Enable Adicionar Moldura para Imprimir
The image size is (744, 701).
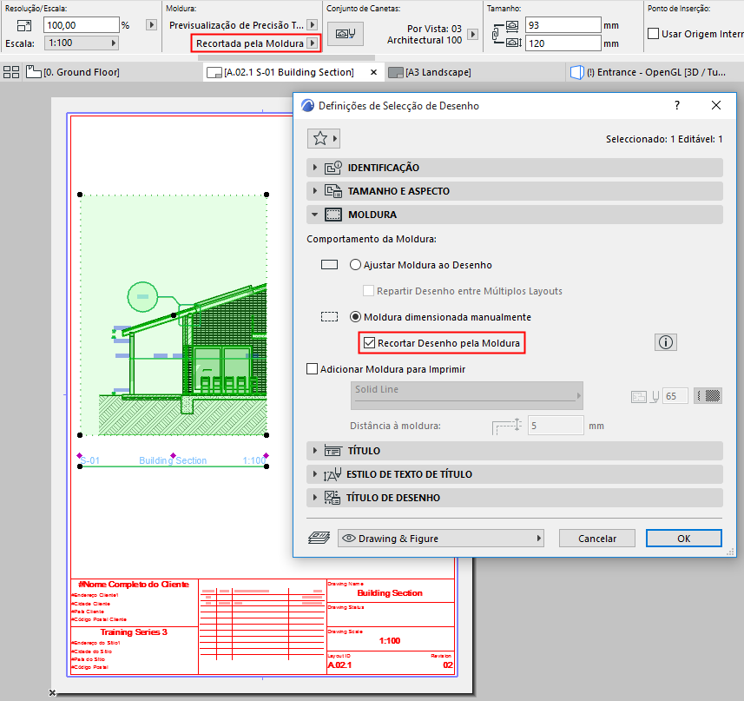(x=313, y=369)
